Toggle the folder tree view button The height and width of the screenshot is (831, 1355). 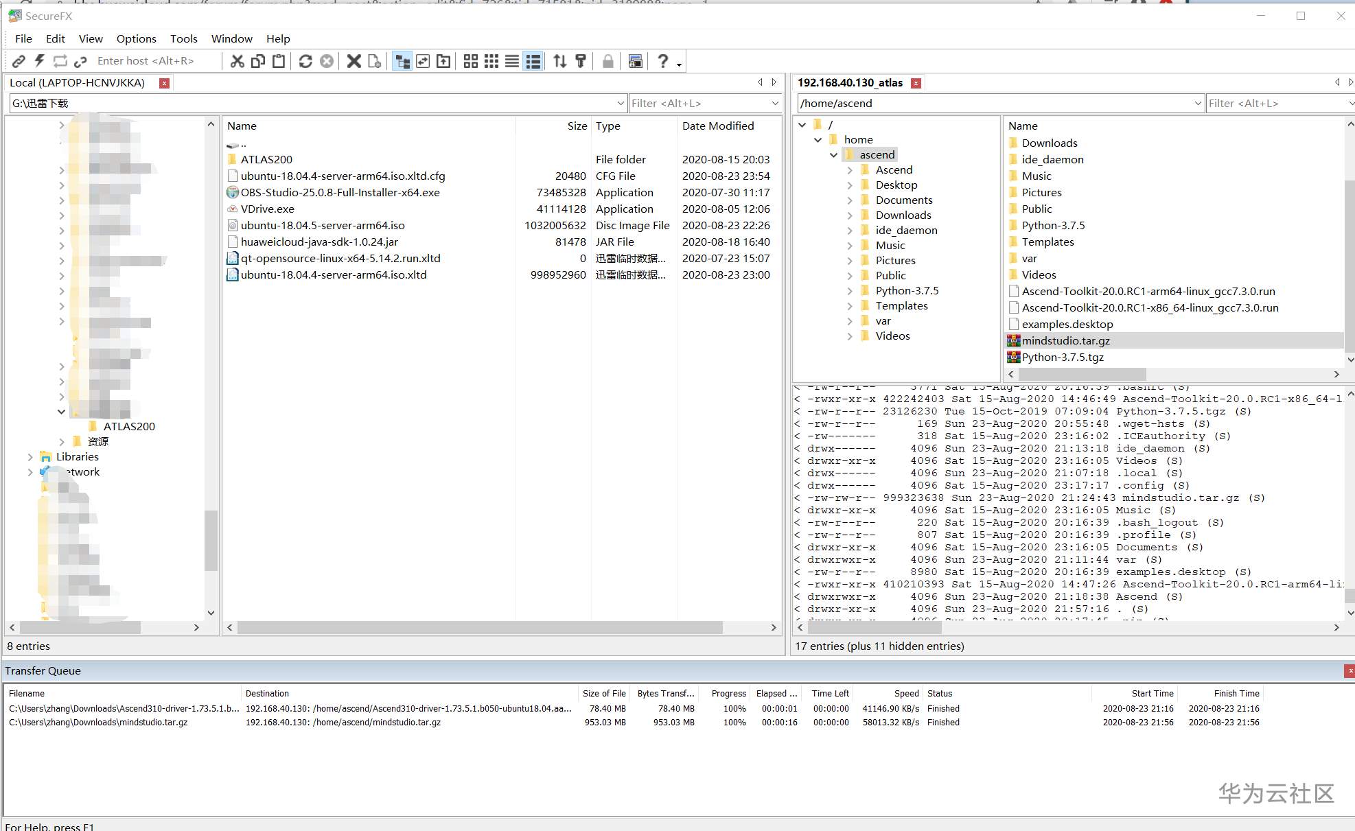[402, 61]
